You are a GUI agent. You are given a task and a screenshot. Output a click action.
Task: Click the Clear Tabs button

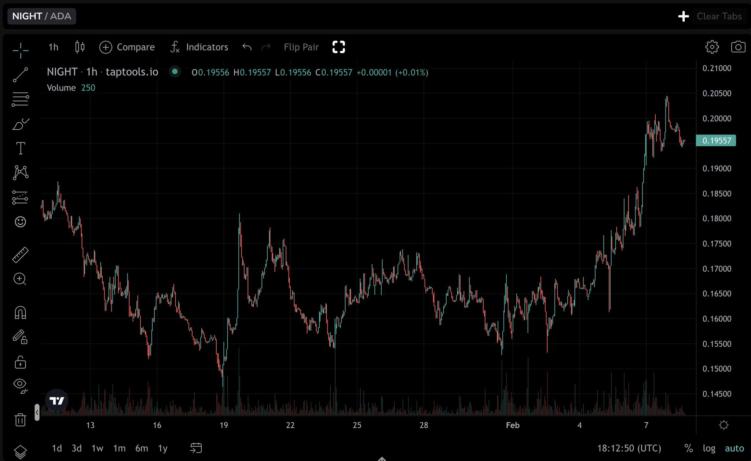point(719,16)
